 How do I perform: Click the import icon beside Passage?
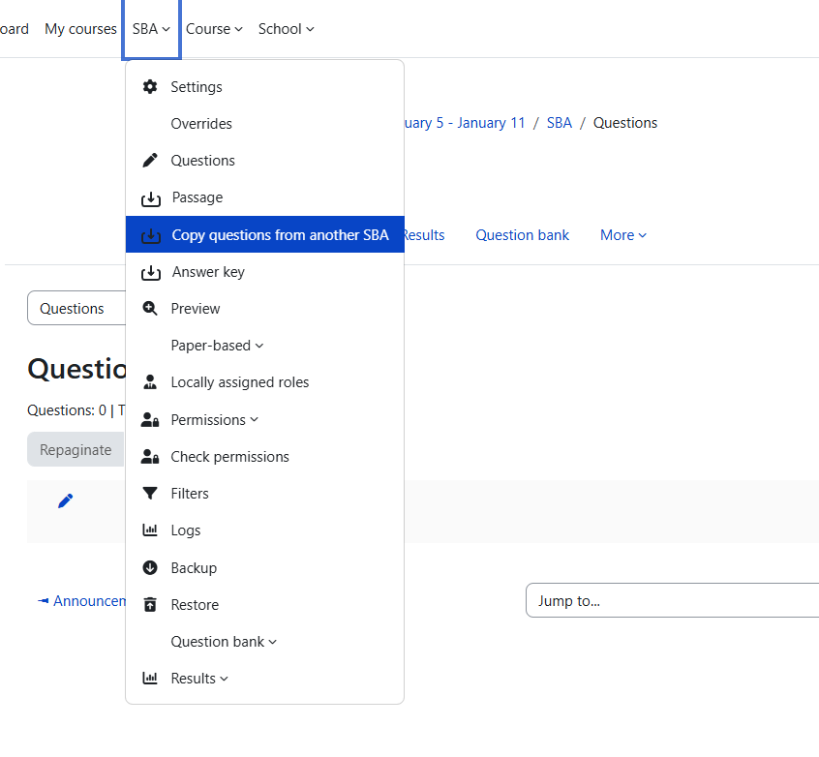[x=151, y=198]
